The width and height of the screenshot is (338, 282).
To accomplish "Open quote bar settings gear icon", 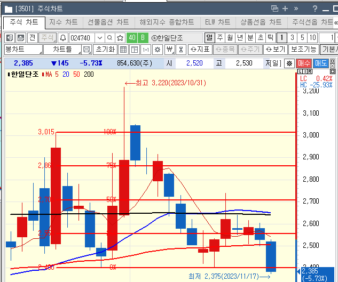I will point(289,63).
